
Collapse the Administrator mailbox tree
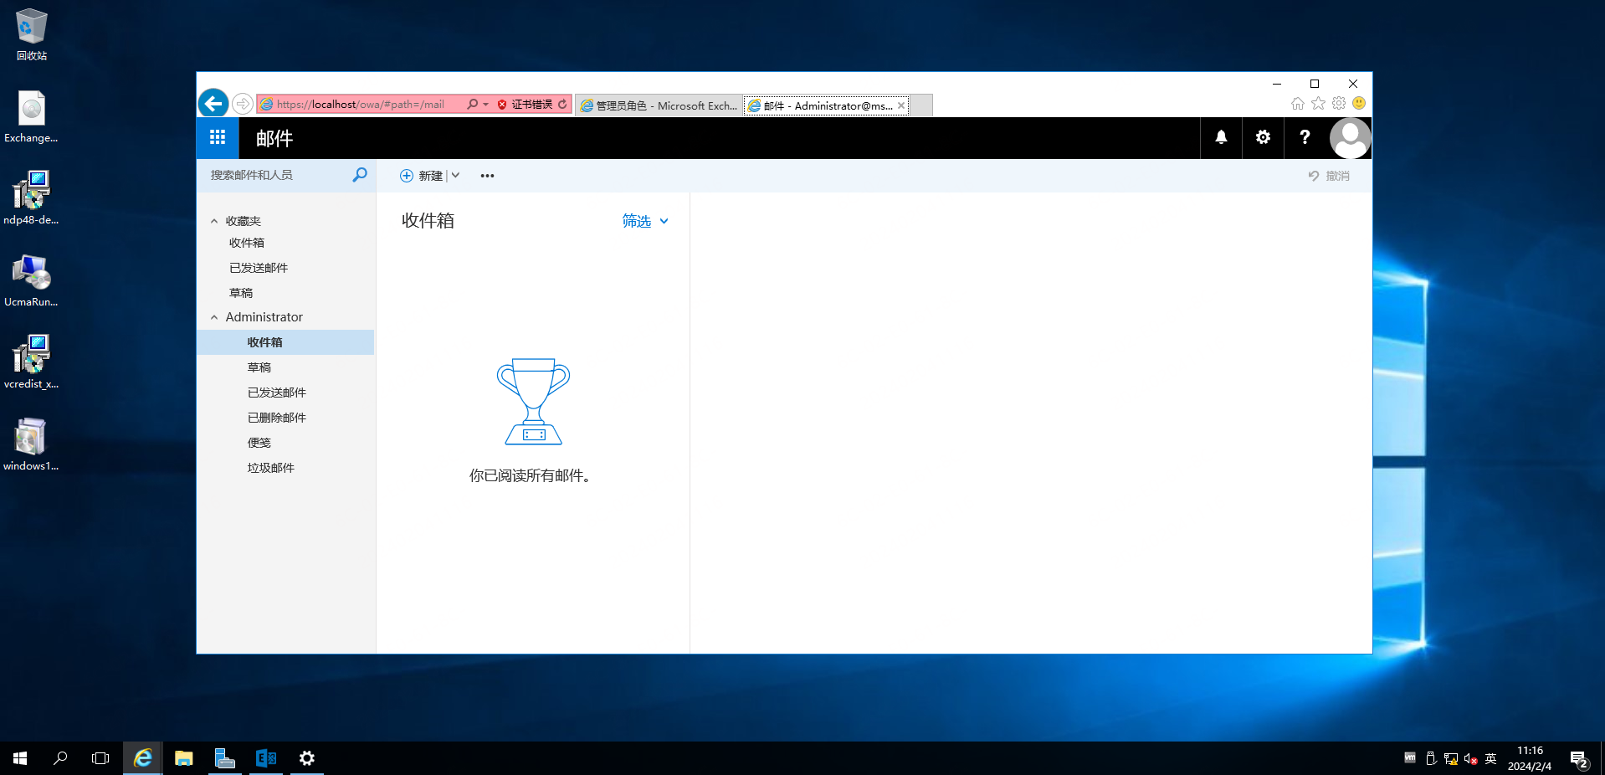[214, 317]
